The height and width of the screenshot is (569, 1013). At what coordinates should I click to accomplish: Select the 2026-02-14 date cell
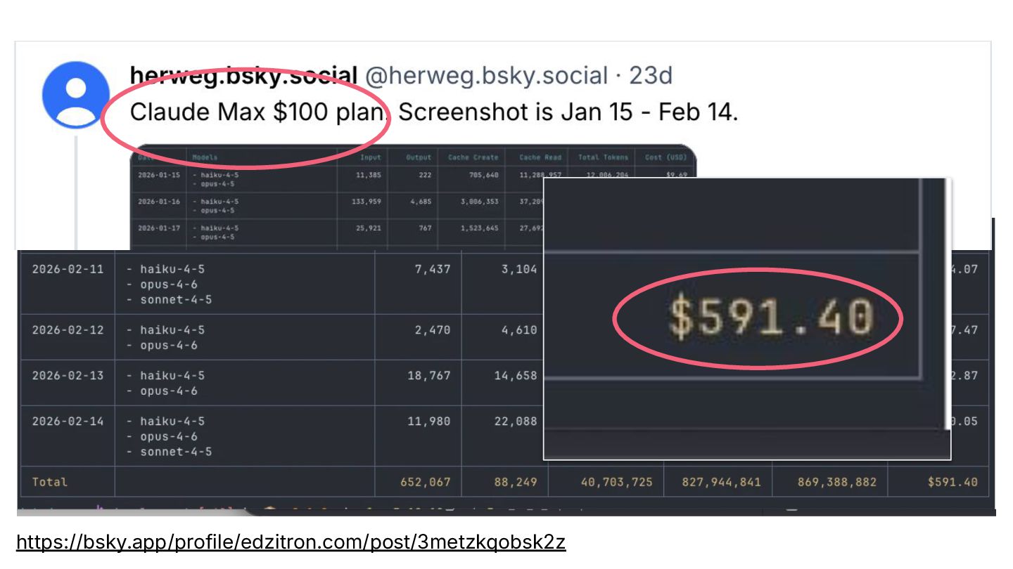pos(68,421)
